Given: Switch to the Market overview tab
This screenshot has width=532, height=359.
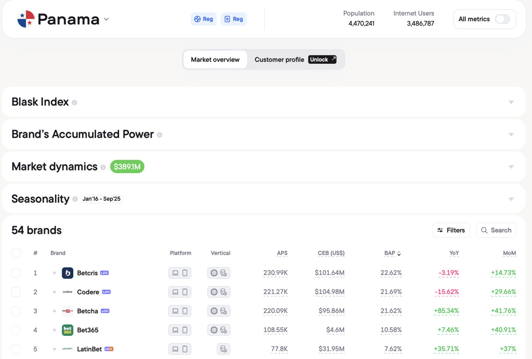Looking at the screenshot, I should pyautogui.click(x=215, y=60).
